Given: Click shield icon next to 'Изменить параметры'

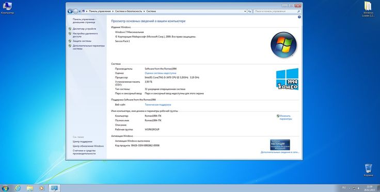Looking at the screenshot, I should click(x=278, y=116).
